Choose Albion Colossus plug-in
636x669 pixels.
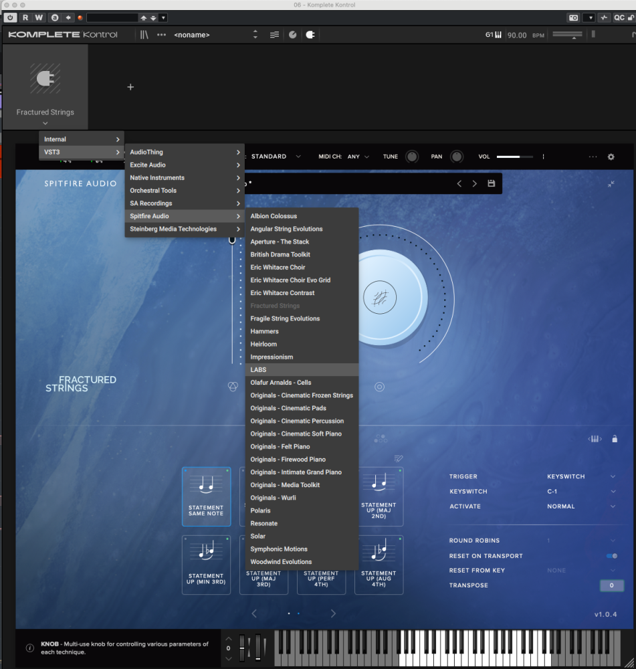pyautogui.click(x=302, y=216)
